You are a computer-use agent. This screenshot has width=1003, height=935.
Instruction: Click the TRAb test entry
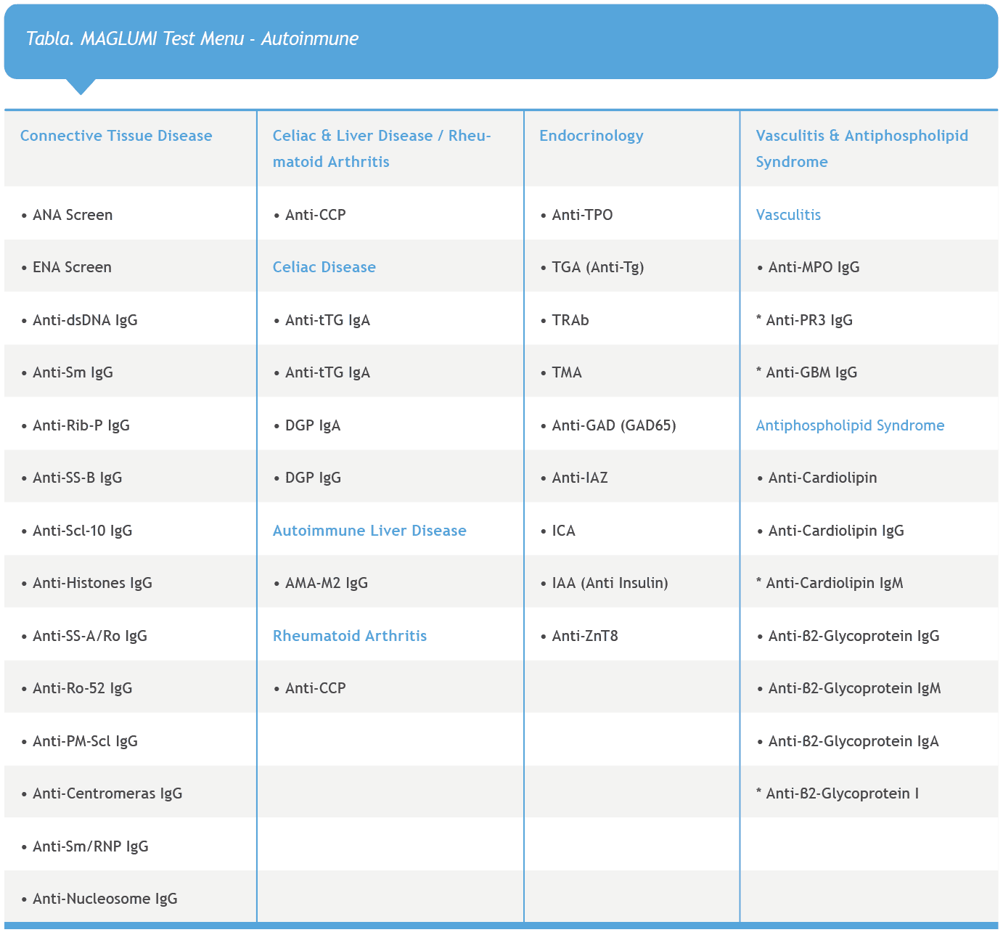click(x=565, y=320)
